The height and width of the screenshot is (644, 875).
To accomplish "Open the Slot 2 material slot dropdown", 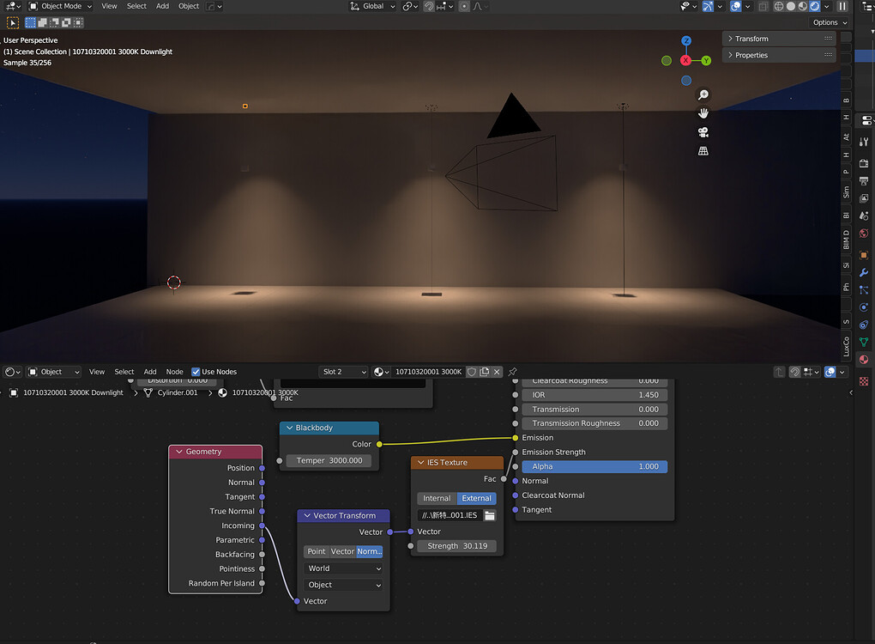I will (343, 371).
